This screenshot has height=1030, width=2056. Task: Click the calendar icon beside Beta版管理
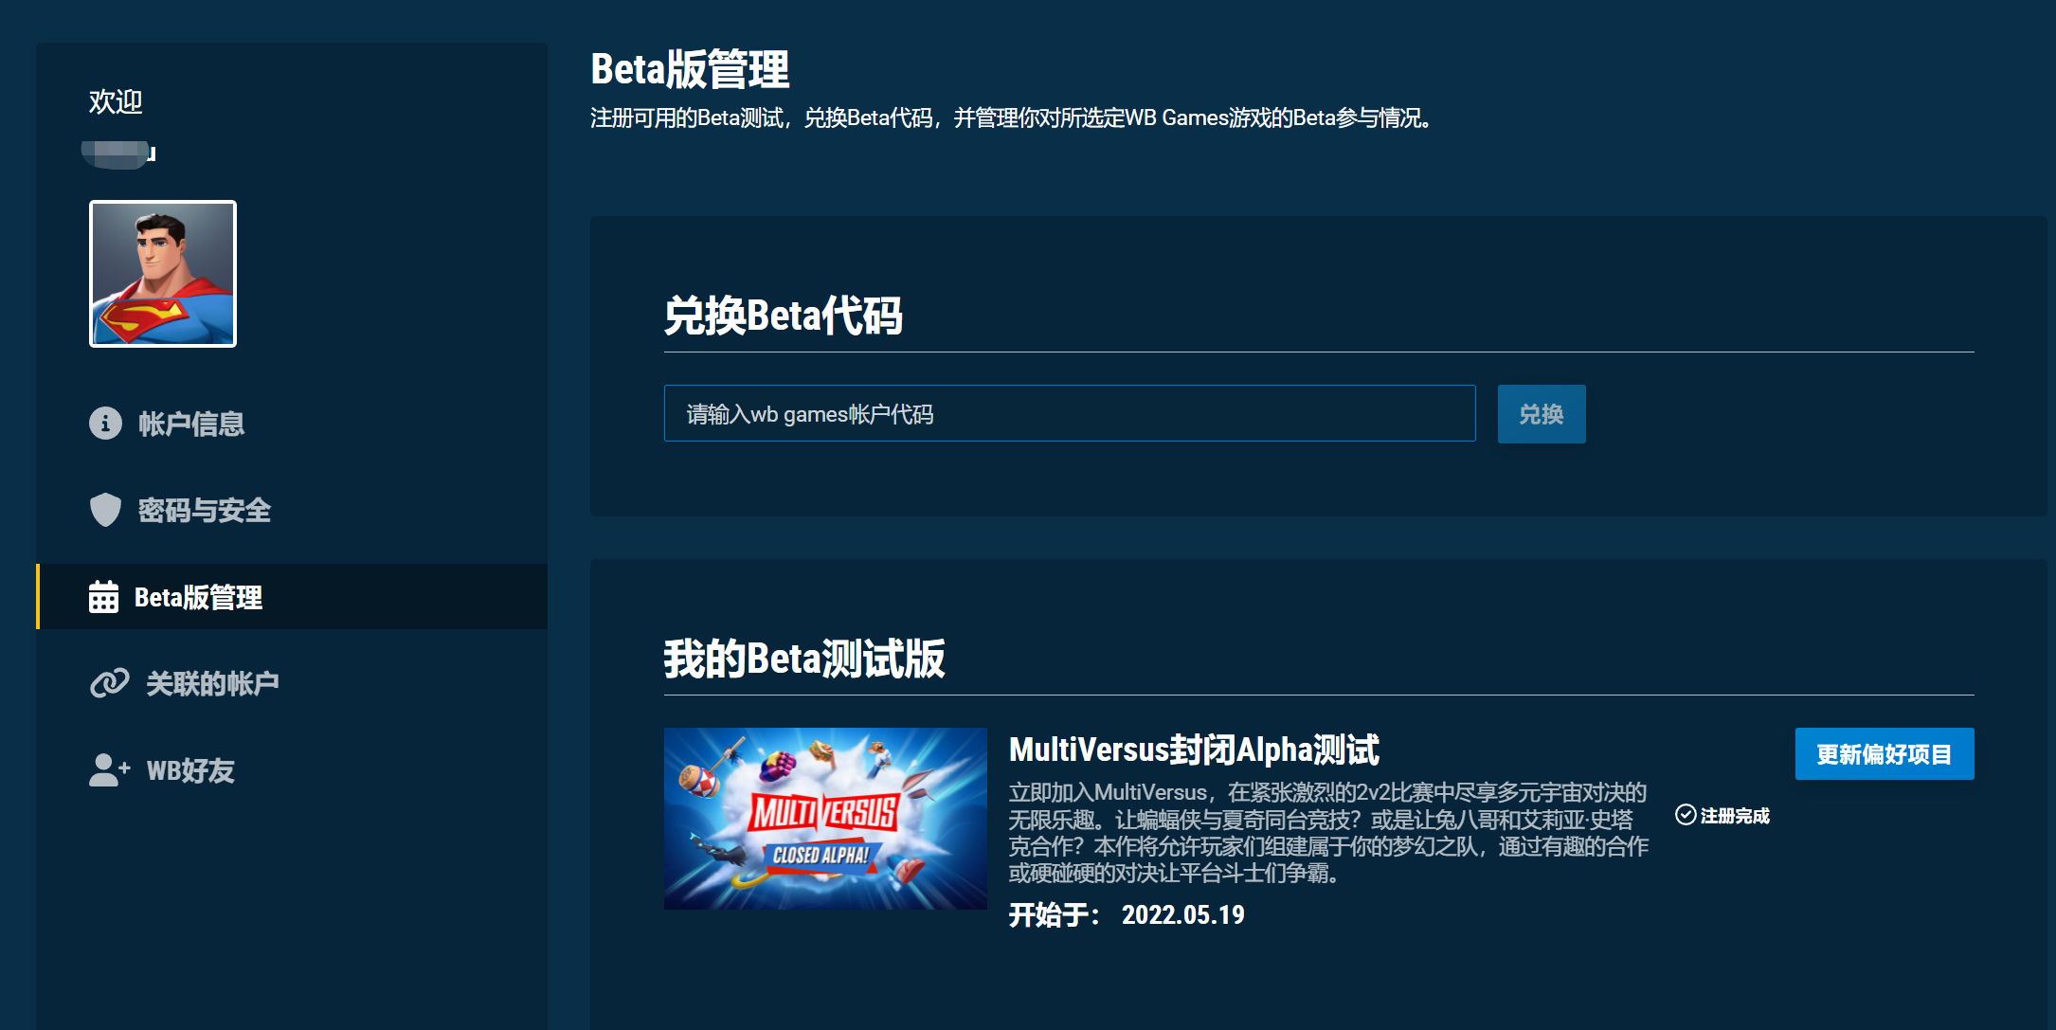tap(103, 597)
